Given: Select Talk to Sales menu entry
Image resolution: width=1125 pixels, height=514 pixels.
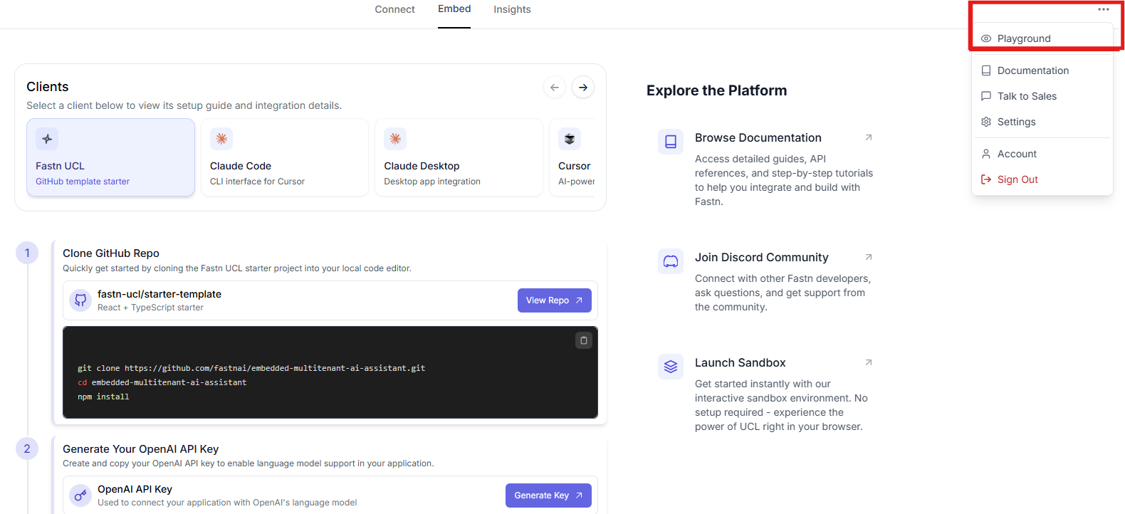Looking at the screenshot, I should pos(1042,96).
